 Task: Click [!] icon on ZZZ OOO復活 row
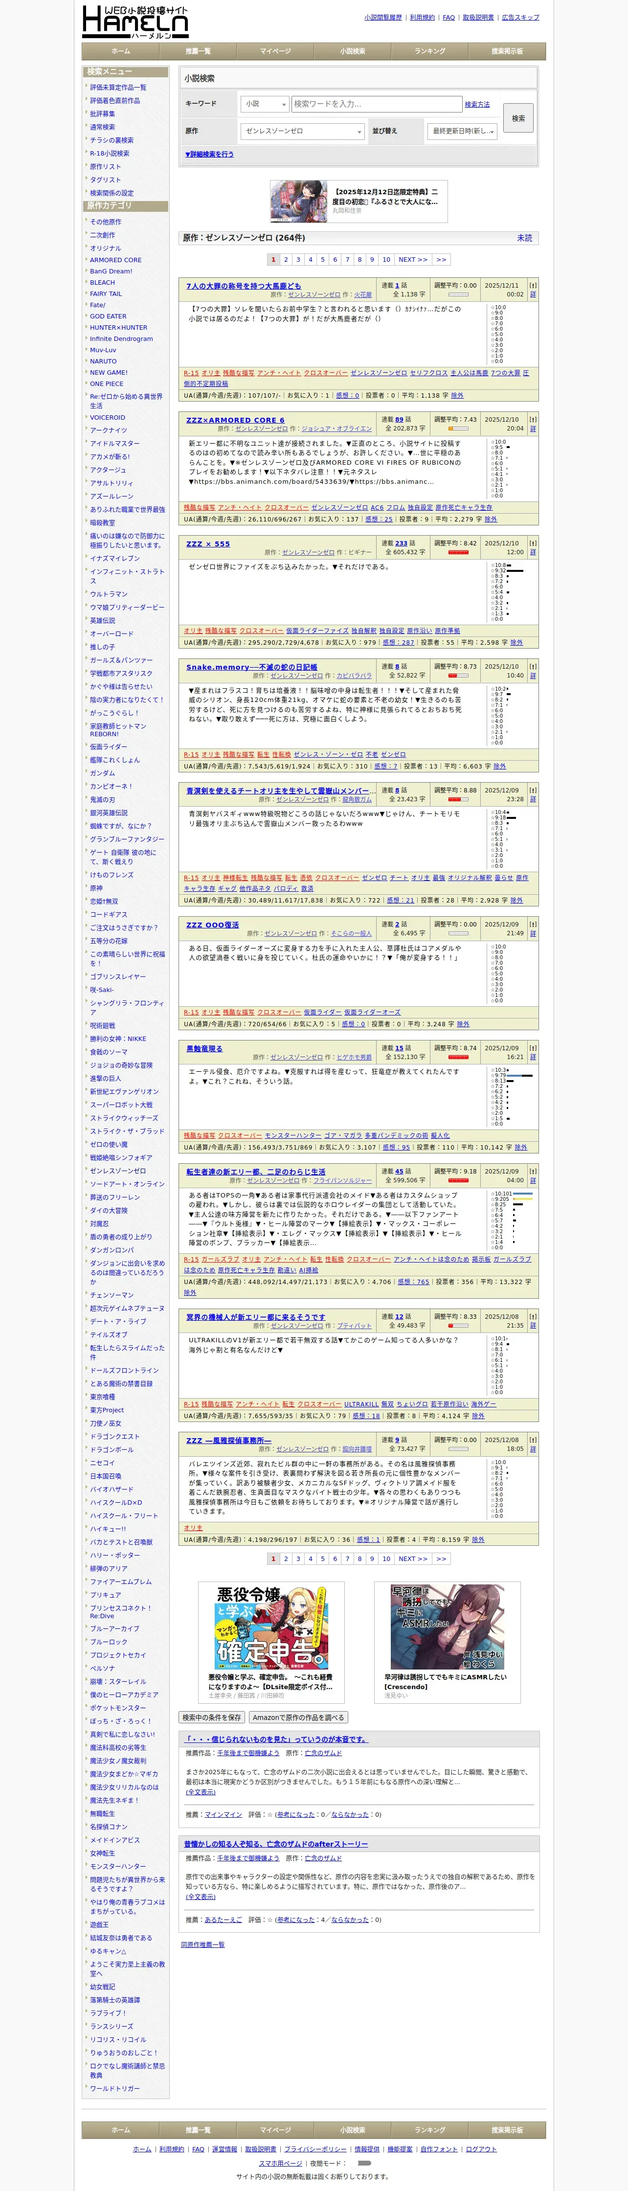pos(533,925)
